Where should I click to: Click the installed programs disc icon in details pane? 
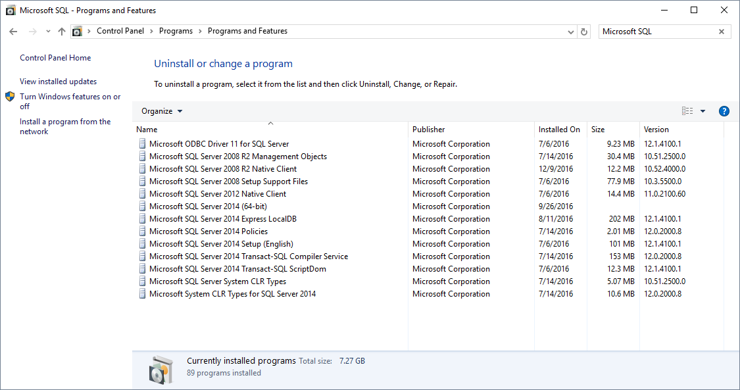161,370
